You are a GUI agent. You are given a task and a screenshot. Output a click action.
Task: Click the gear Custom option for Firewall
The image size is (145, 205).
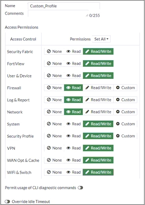(125, 88)
